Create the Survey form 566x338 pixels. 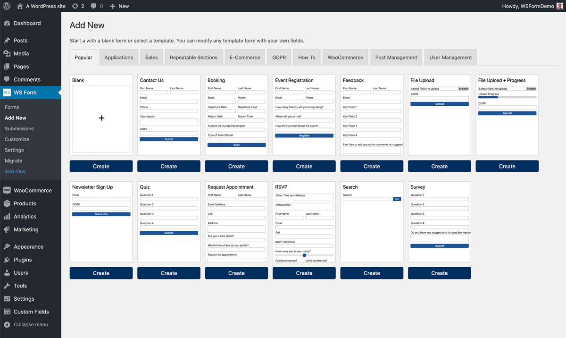(440, 273)
